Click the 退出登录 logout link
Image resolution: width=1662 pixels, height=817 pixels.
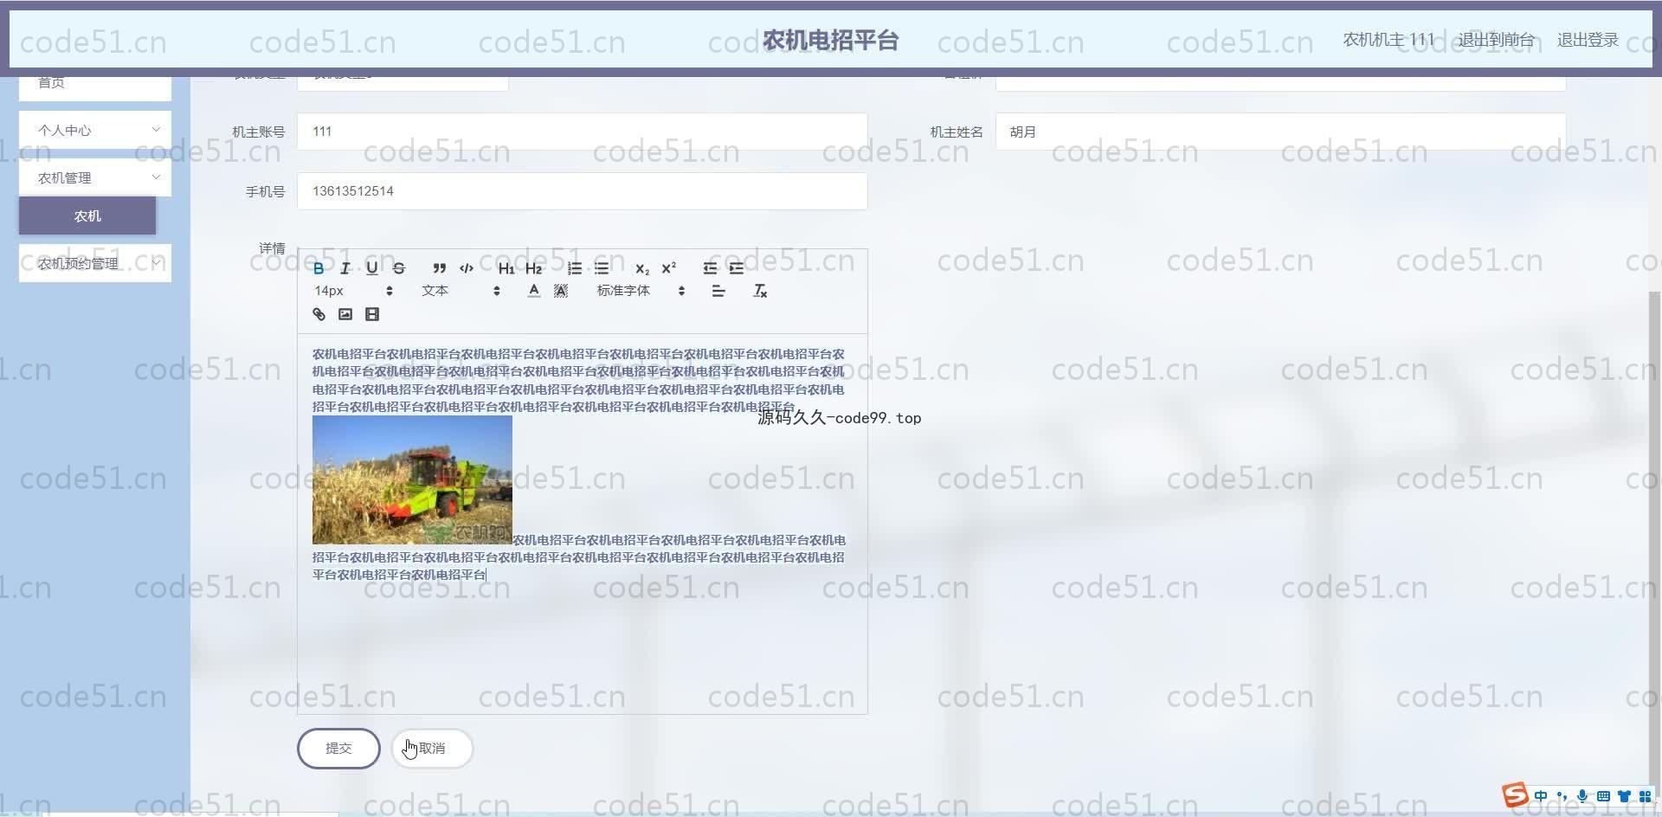1588,40
